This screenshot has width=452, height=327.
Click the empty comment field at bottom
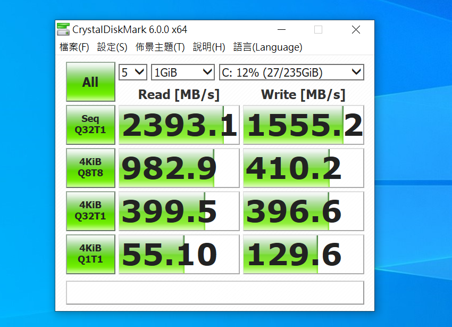pos(215,293)
